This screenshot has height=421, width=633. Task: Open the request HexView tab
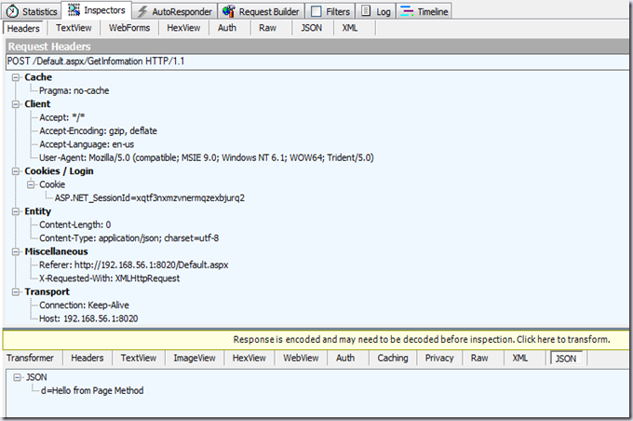183,28
